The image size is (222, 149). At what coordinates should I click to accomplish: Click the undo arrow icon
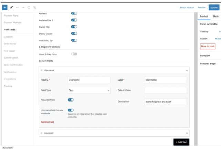[x=17, y=7]
